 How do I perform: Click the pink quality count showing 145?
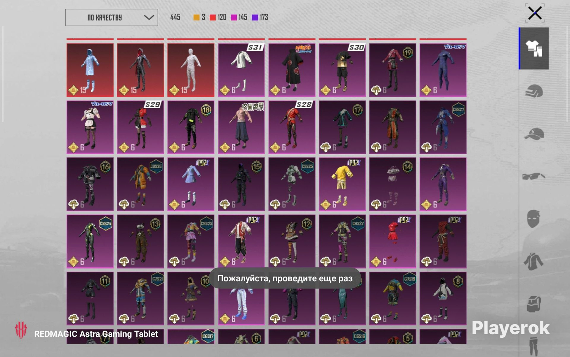[x=239, y=17]
